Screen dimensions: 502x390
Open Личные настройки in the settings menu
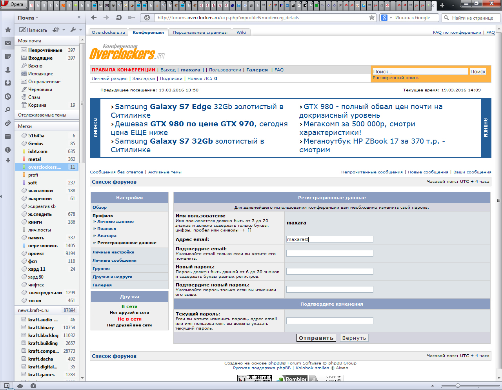[113, 252]
